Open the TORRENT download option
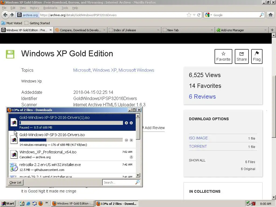276x207 pixels. pos(198,146)
